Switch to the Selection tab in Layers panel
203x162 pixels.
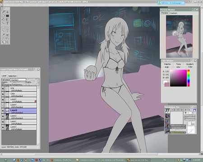pyautogui.click(x=12, y=76)
